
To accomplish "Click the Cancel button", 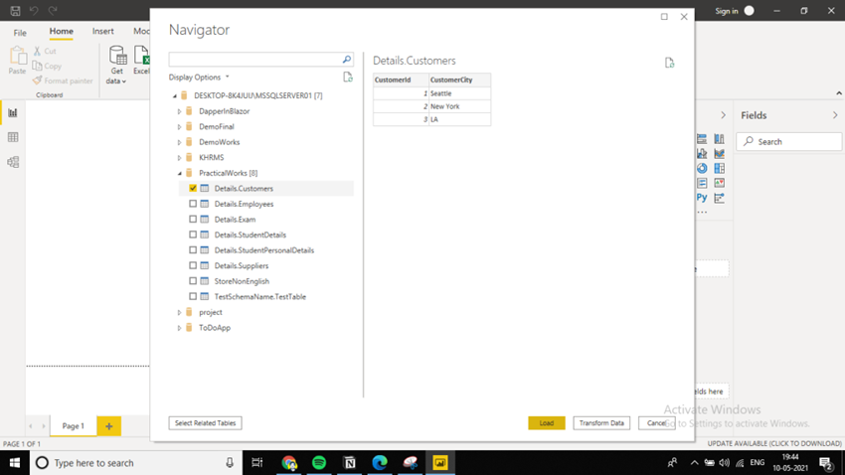I will coord(657,422).
